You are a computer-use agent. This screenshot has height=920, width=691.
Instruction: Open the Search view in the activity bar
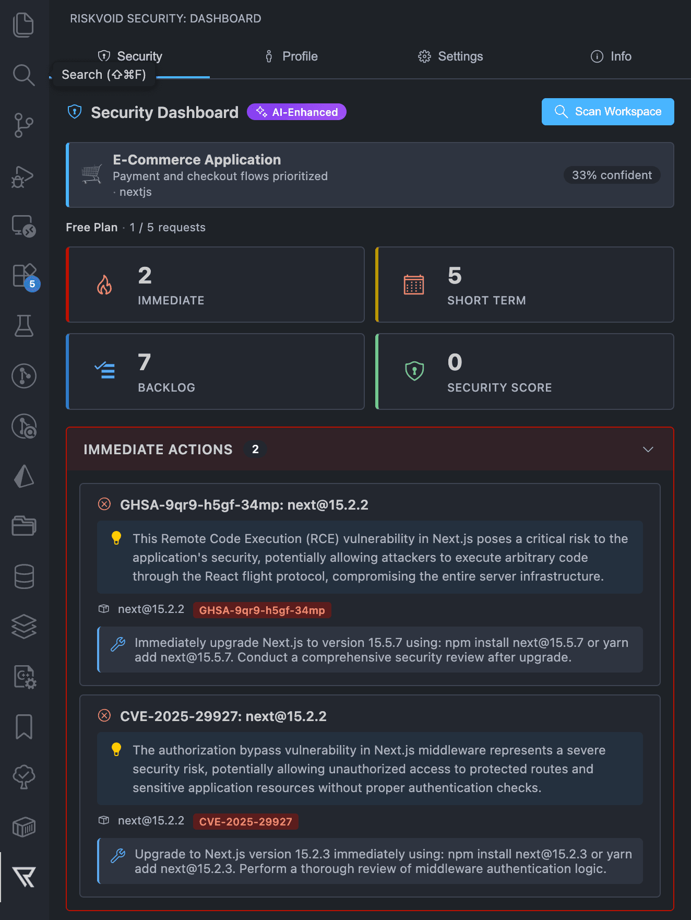(24, 75)
